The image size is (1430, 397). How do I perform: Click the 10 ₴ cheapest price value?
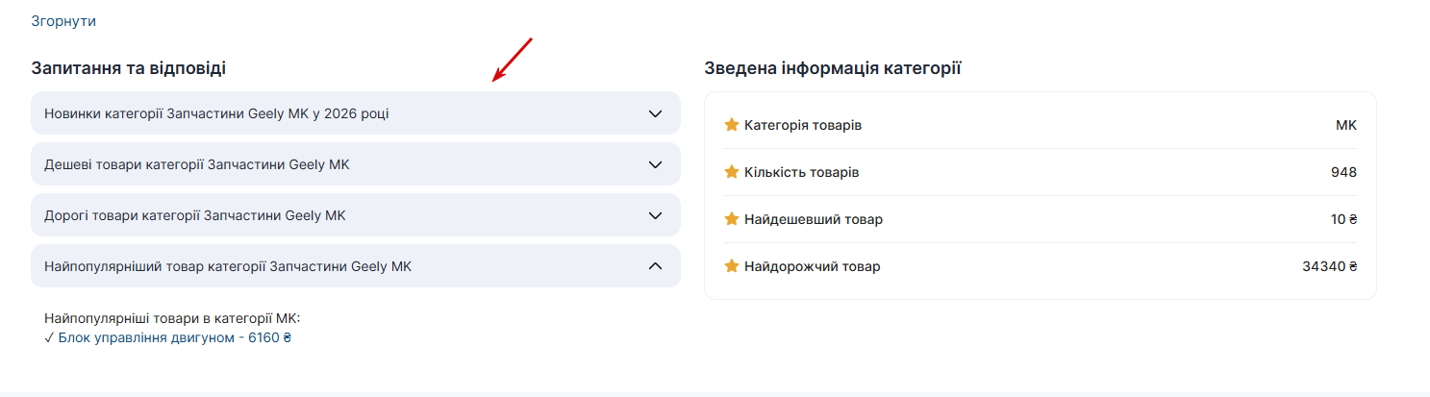pyautogui.click(x=1343, y=219)
